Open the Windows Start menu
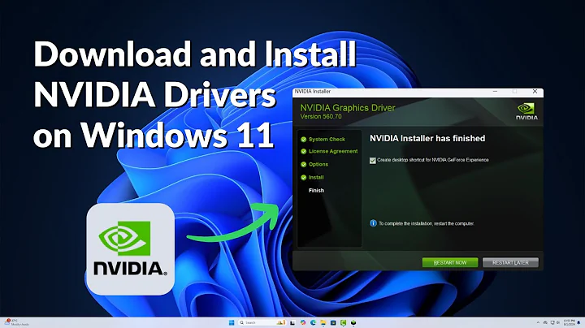This screenshot has width=585, height=328. click(x=232, y=323)
